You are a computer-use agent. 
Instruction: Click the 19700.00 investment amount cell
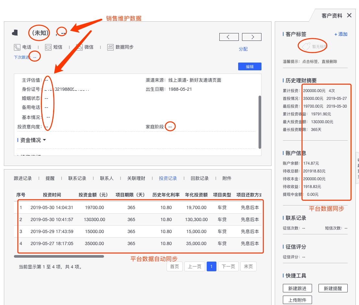[x=94, y=207]
